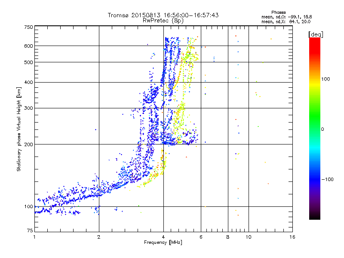The image size is (344, 258).
Task: Select the "mean, sd,O: -99.1, 15.8" line
Action: 286,17
